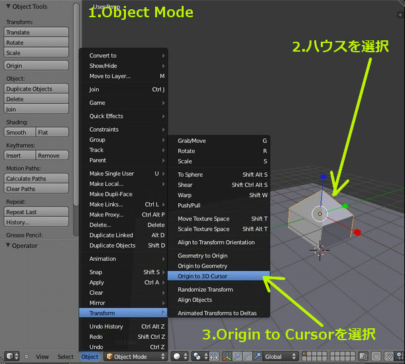Image resolution: width=405 pixels, height=364 pixels.
Task: Click the green Y axis manipulator handle
Action: coord(345,206)
